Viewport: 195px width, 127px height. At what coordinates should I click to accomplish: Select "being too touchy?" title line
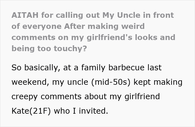pyautogui.click(x=49, y=49)
